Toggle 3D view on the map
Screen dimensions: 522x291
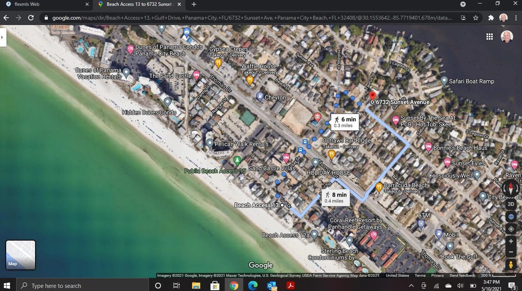511,204
